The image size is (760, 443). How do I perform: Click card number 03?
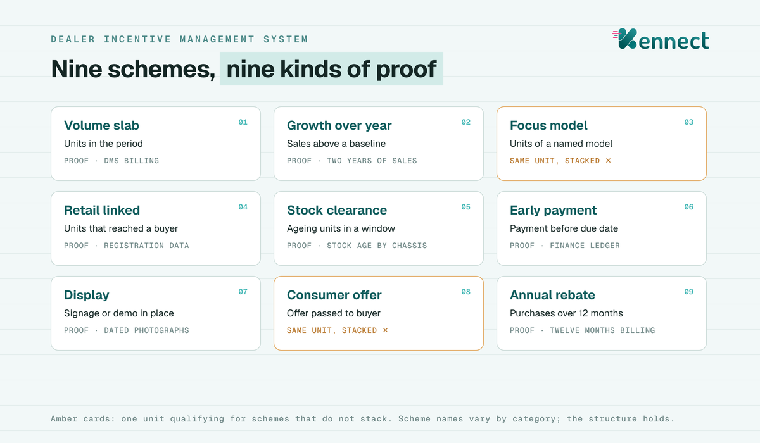coord(689,122)
